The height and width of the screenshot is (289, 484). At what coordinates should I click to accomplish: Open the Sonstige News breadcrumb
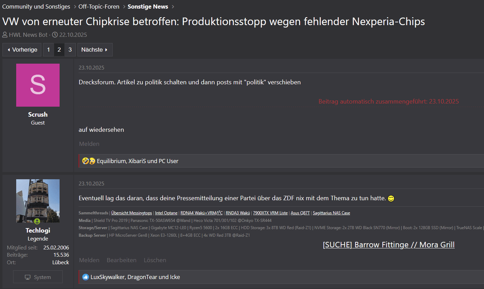click(148, 7)
